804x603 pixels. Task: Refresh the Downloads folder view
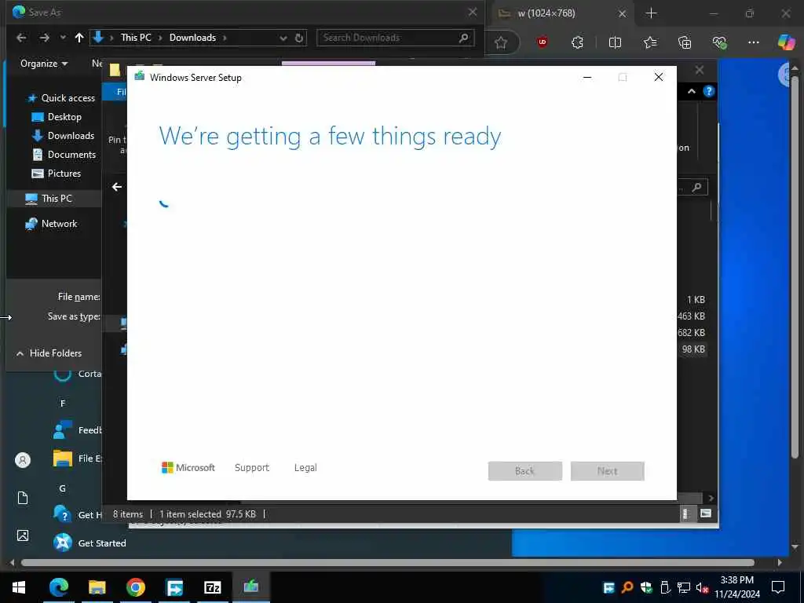pyautogui.click(x=299, y=38)
